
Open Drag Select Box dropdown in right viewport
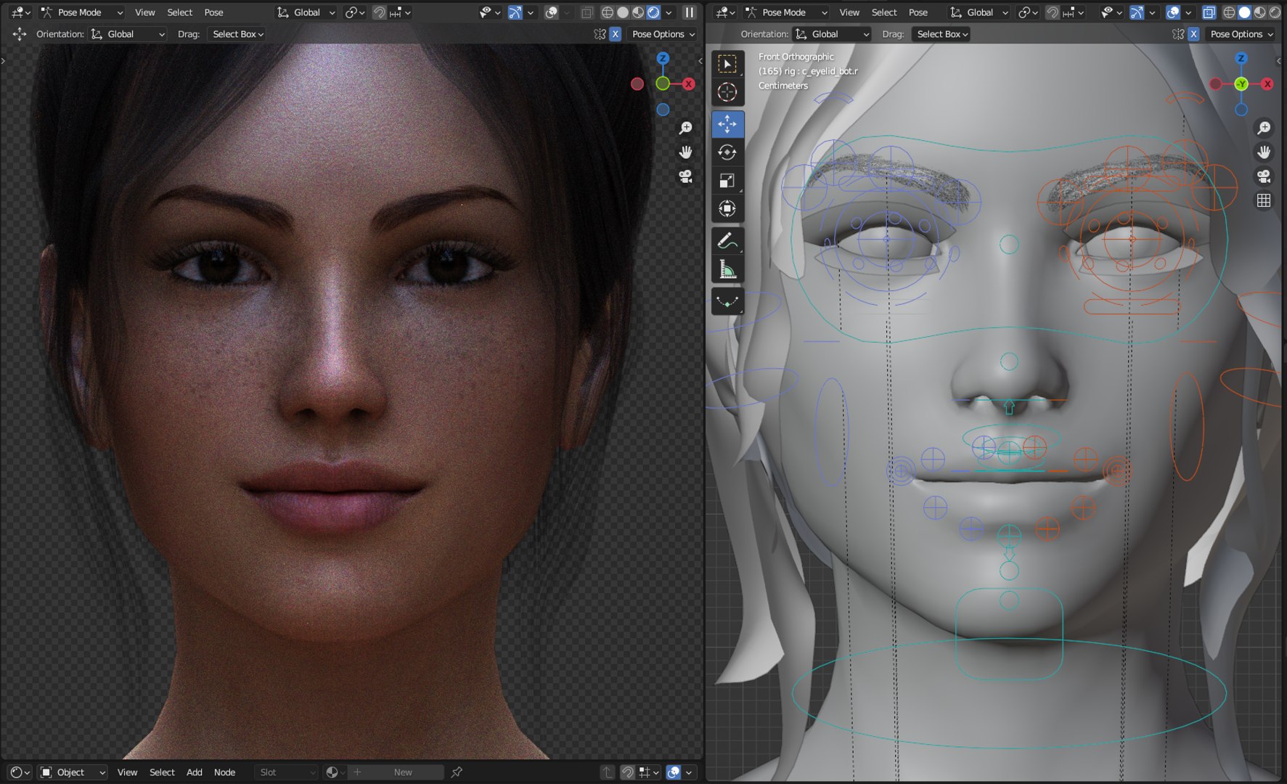point(941,34)
